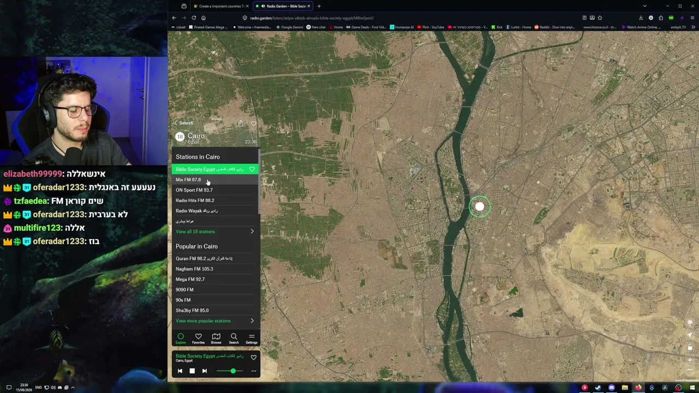The height and width of the screenshot is (393, 699).
Task: Favorite Cairo with the header heart icon
Action: (x=253, y=123)
